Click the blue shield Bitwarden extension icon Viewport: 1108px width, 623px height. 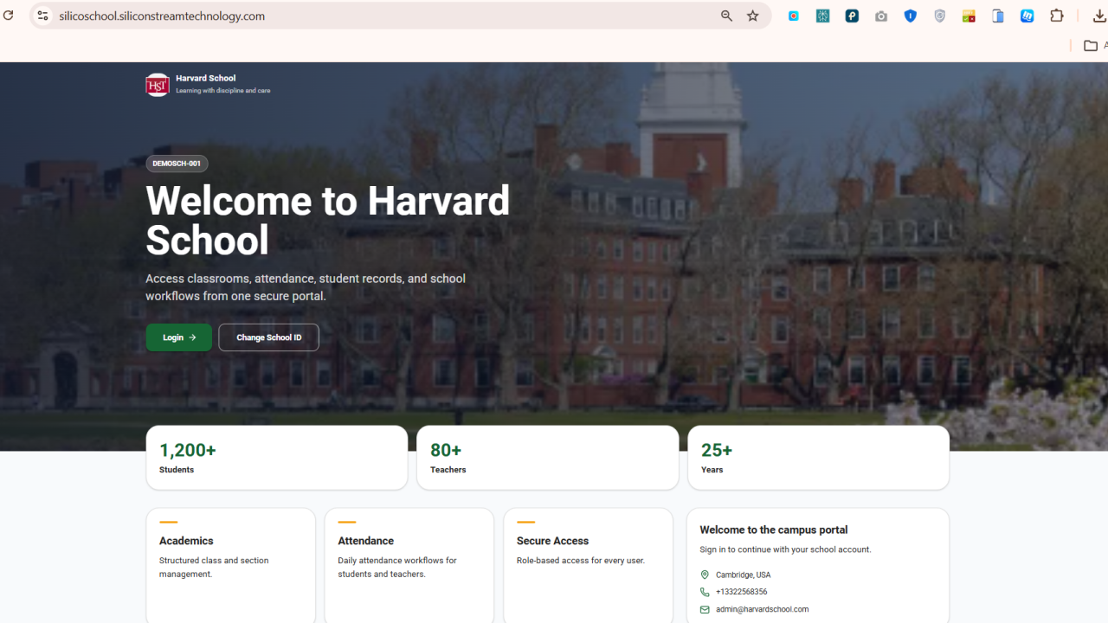click(x=911, y=16)
